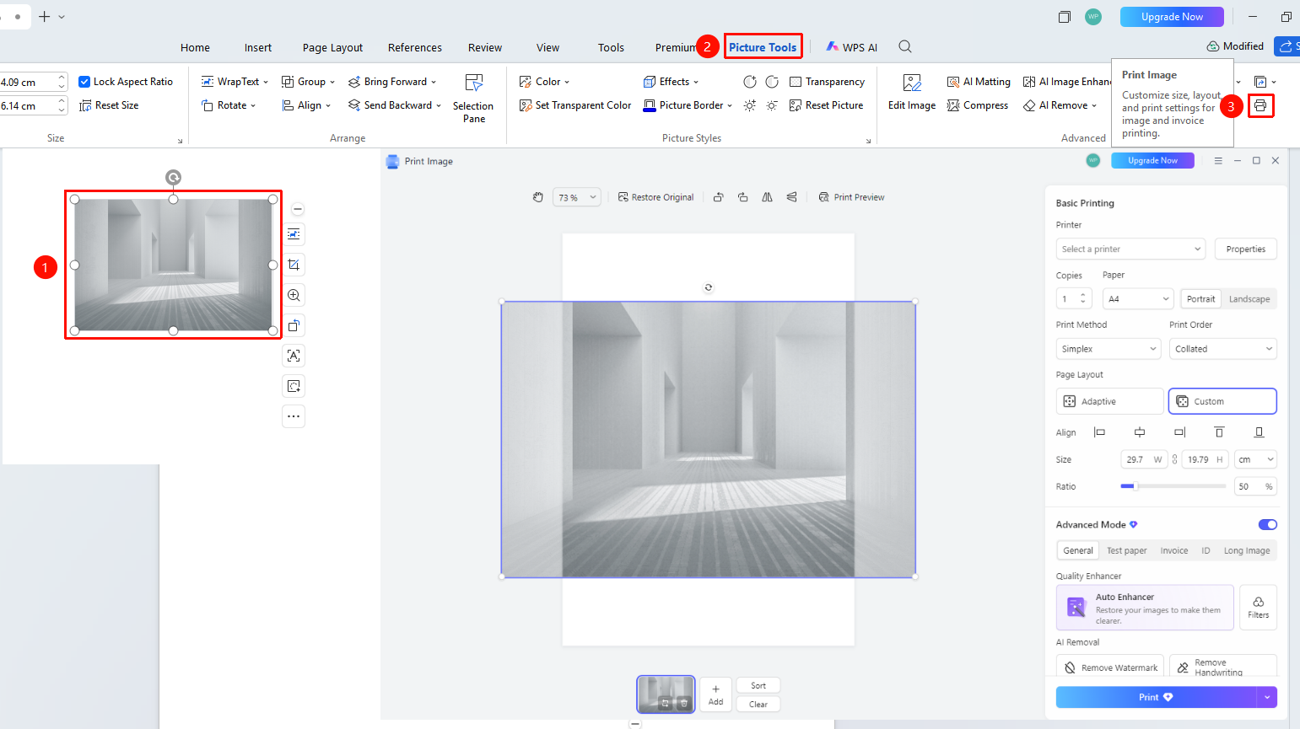
Task: Click the blue Print button
Action: [x=1156, y=697]
